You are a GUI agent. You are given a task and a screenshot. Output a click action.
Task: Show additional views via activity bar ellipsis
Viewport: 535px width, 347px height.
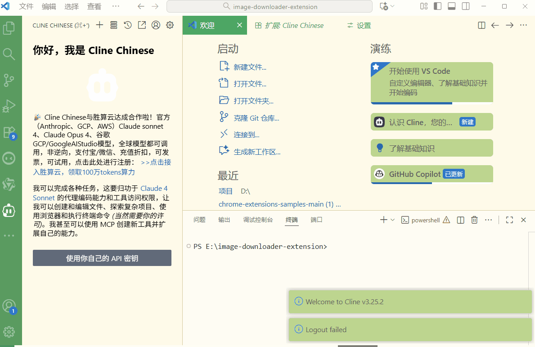pos(9,235)
